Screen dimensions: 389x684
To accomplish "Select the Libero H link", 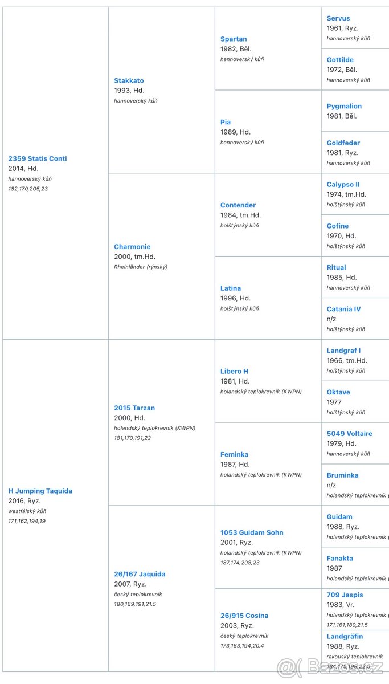I will [235, 371].
